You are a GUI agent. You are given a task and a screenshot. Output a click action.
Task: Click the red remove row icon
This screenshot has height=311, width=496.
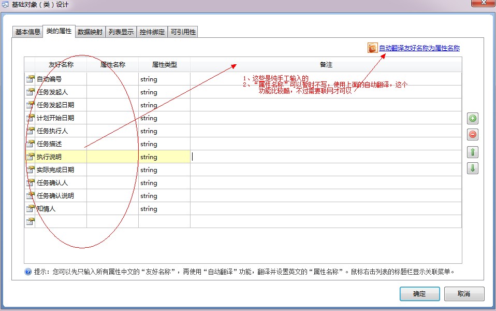click(x=472, y=135)
